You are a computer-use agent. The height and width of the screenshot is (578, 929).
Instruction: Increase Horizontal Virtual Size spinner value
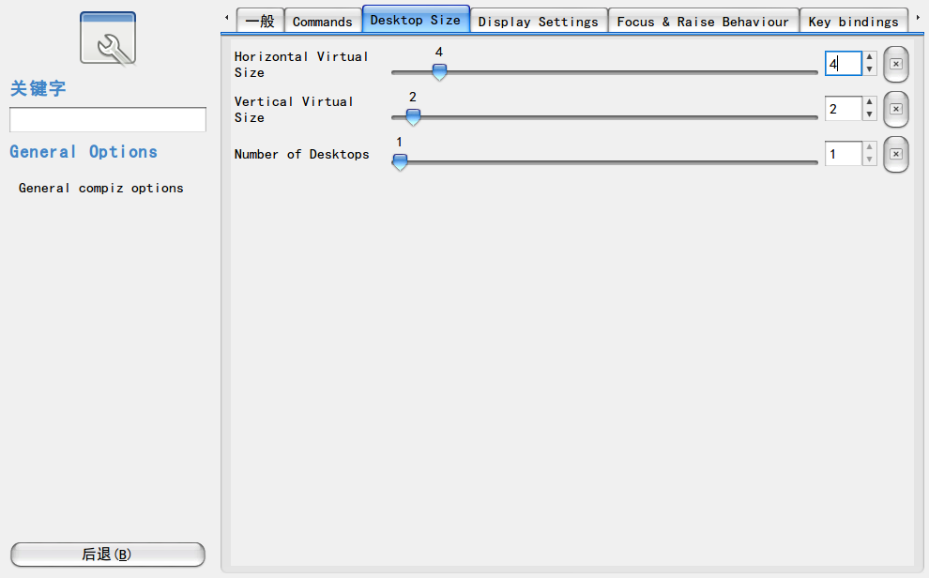pyautogui.click(x=869, y=57)
